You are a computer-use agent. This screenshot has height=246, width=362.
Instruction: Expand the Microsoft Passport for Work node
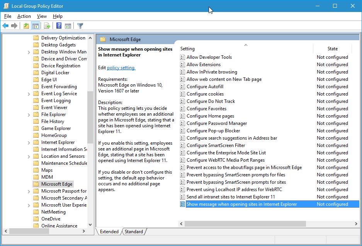(29, 191)
